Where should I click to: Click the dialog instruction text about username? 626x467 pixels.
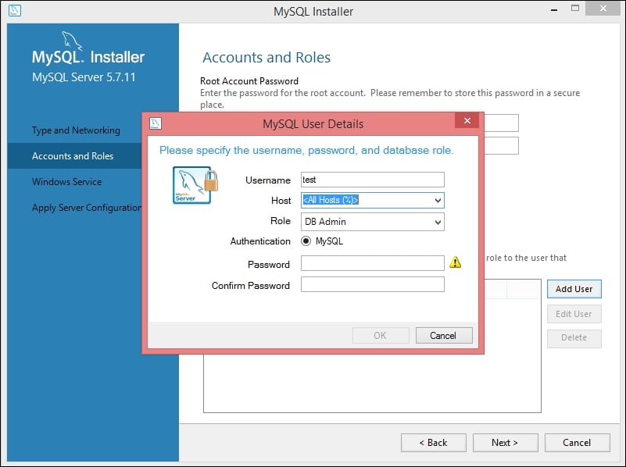click(x=306, y=151)
